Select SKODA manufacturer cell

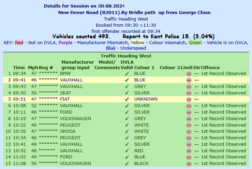pyautogui.click(x=68, y=131)
